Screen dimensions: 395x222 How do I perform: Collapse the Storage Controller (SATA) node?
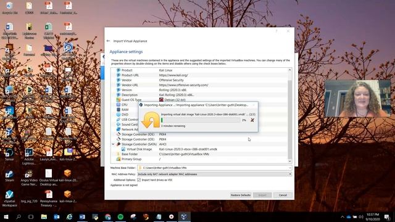(114, 144)
